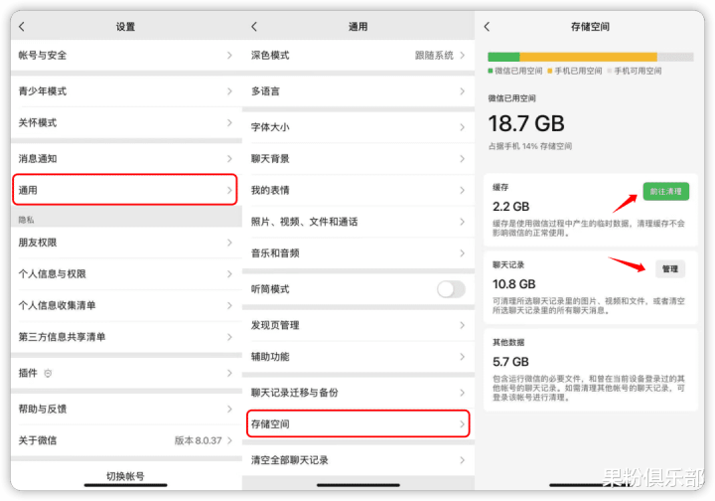Viewport: 715px width, 501px height.
Task: Open the 存储空间 row
Action: (x=358, y=423)
